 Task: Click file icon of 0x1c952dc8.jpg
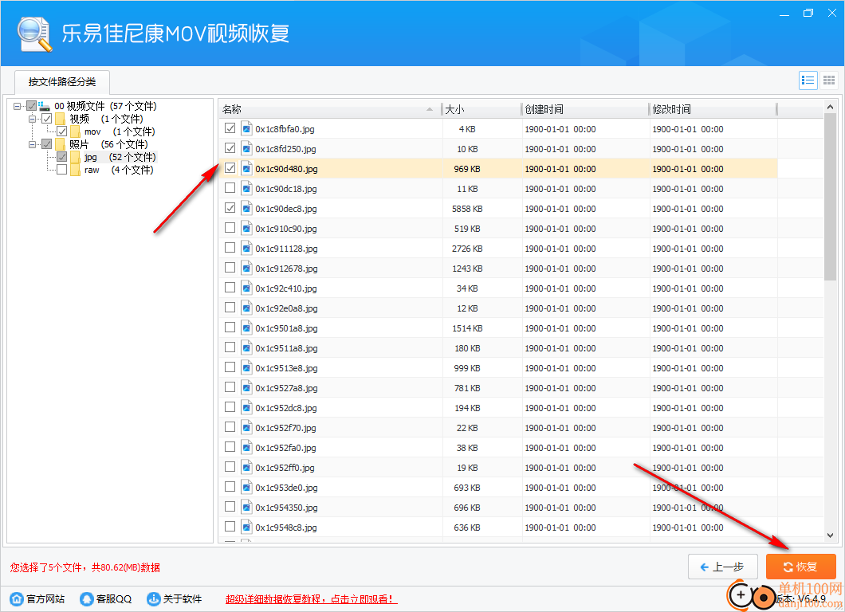click(x=246, y=408)
